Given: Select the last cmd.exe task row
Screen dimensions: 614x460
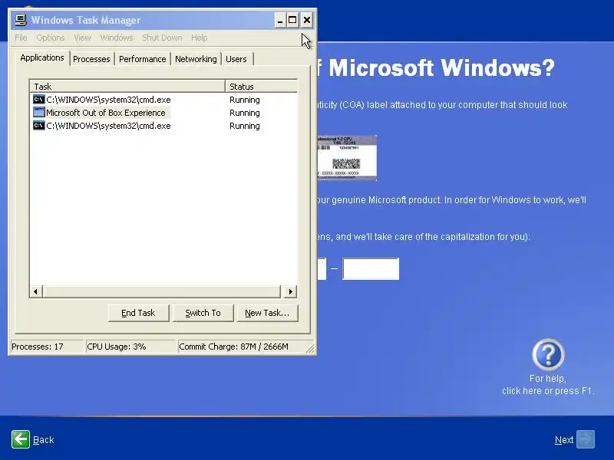Looking at the screenshot, I should coord(163,126).
